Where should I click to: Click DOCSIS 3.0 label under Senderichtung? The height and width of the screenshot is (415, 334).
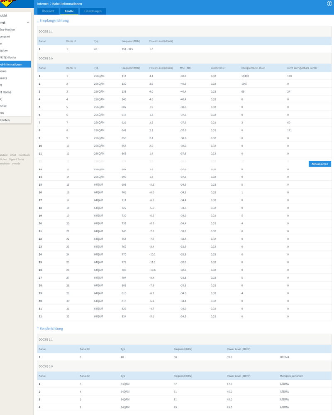[46, 366]
